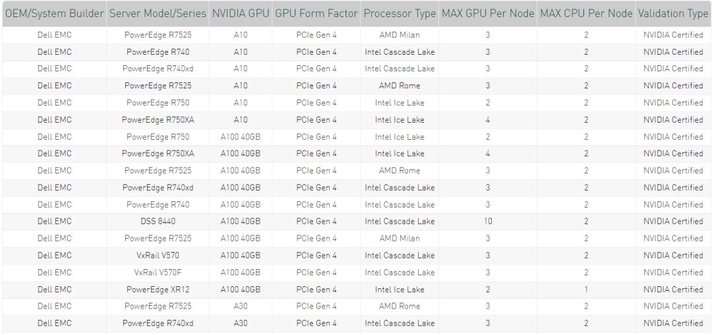Select the VxRail V570F model cell
The width and height of the screenshot is (712, 335).
158,272
